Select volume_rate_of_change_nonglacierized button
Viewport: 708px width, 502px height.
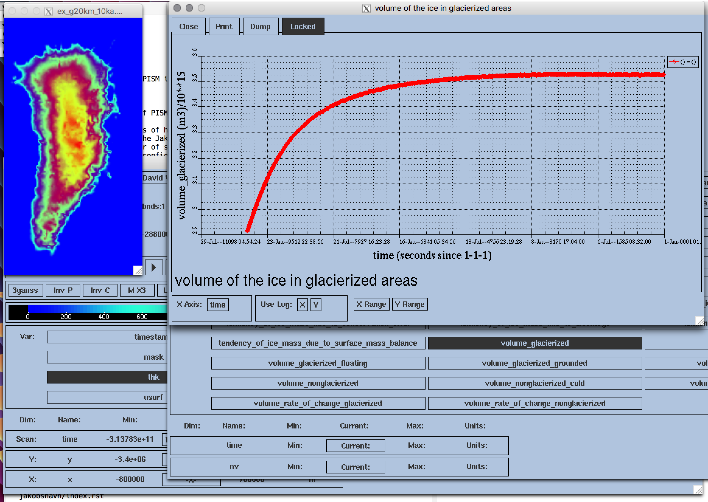(535, 403)
